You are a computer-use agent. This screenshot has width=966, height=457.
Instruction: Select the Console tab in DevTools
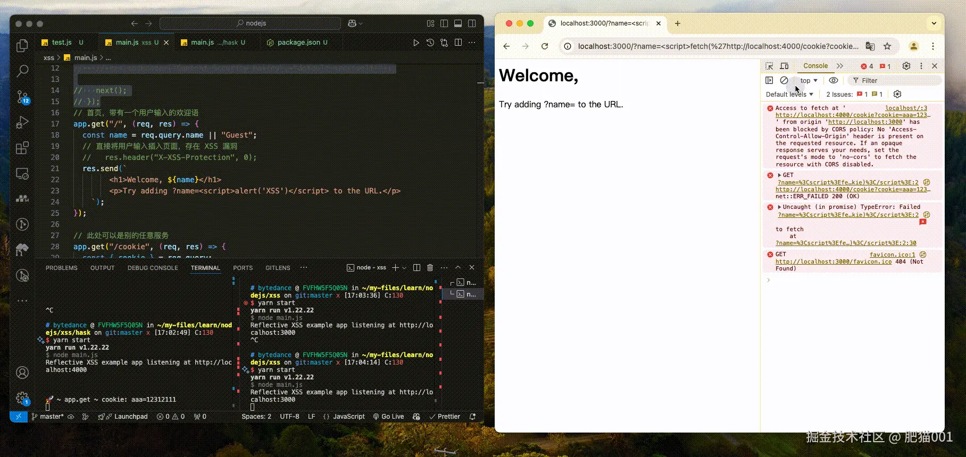[815, 66]
